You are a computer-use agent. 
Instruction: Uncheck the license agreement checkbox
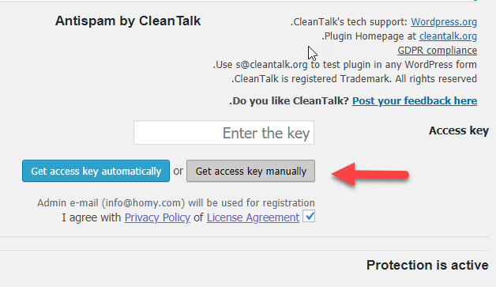tap(309, 217)
